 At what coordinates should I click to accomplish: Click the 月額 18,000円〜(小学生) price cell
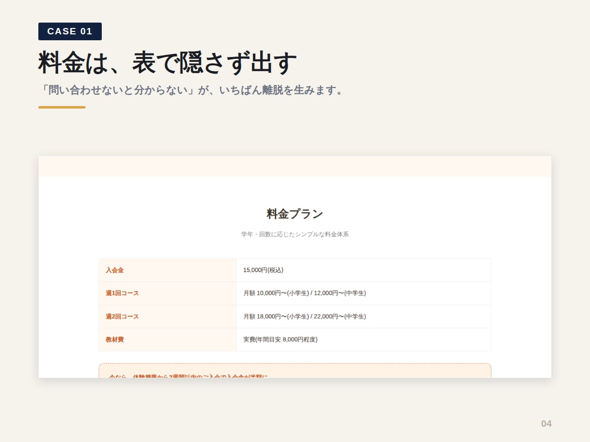pyautogui.click(x=364, y=316)
